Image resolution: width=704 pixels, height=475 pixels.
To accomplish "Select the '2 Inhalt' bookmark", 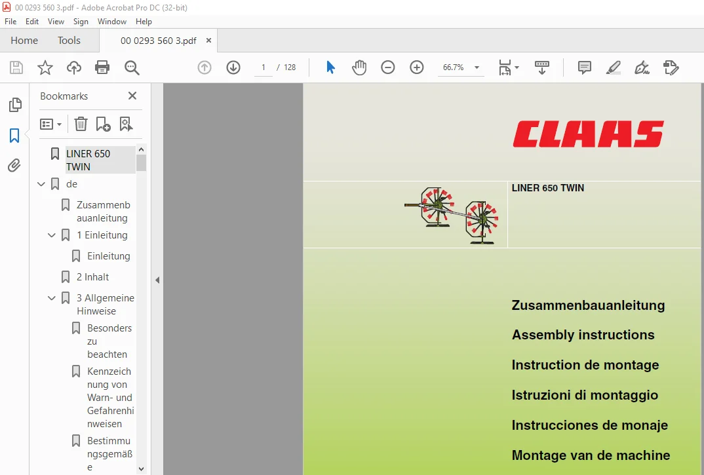I will (92, 277).
